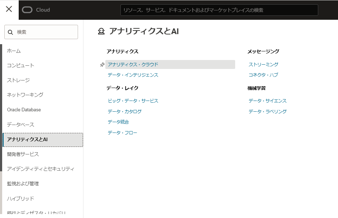
Task: Open 開発者サービス category
Action: pyautogui.click(x=23, y=154)
